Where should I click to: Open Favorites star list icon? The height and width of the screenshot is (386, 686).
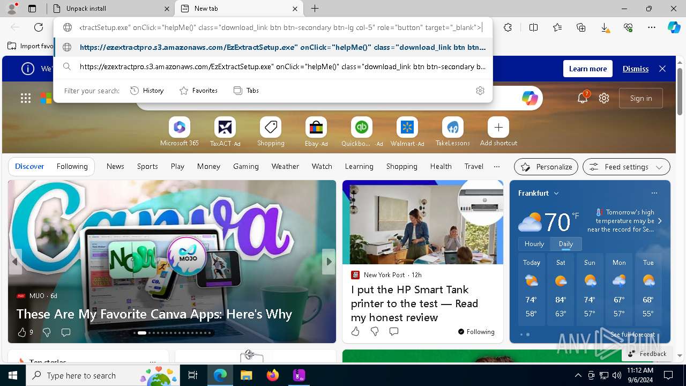click(x=557, y=27)
